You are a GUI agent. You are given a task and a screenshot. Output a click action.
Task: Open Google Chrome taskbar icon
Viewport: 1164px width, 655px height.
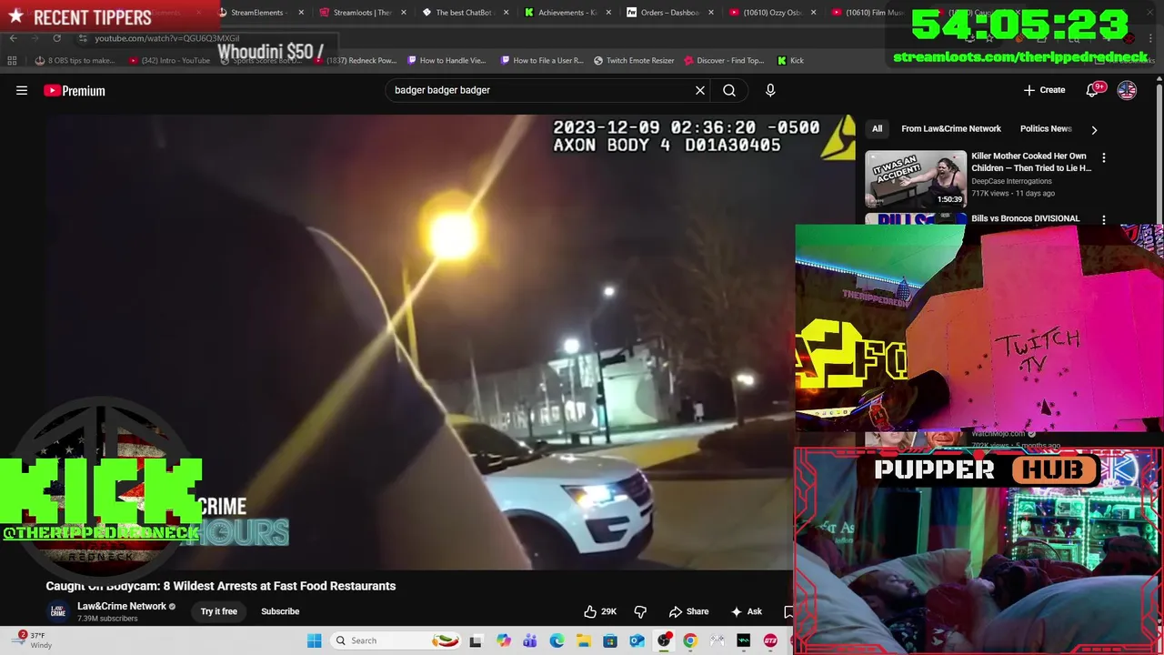[690, 640]
